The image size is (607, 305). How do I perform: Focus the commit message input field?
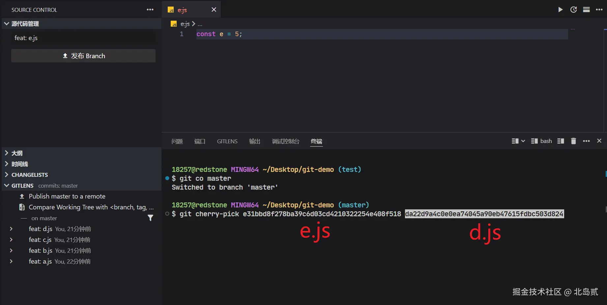pyautogui.click(x=83, y=38)
